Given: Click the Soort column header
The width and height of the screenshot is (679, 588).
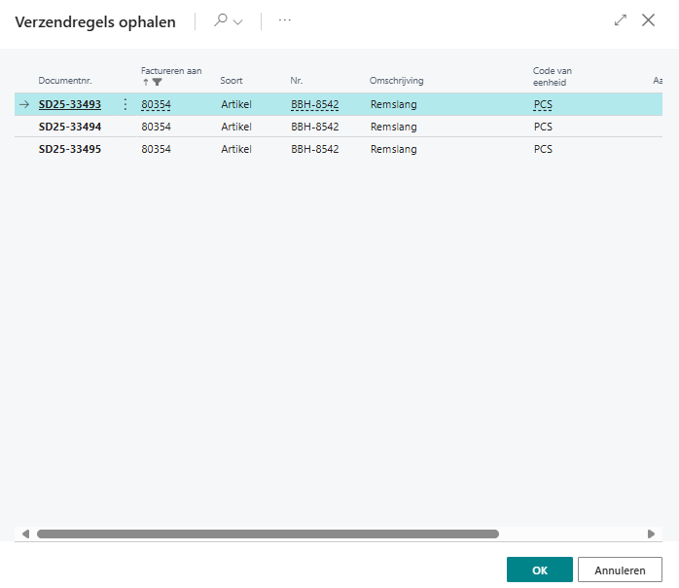Looking at the screenshot, I should pos(232,80).
